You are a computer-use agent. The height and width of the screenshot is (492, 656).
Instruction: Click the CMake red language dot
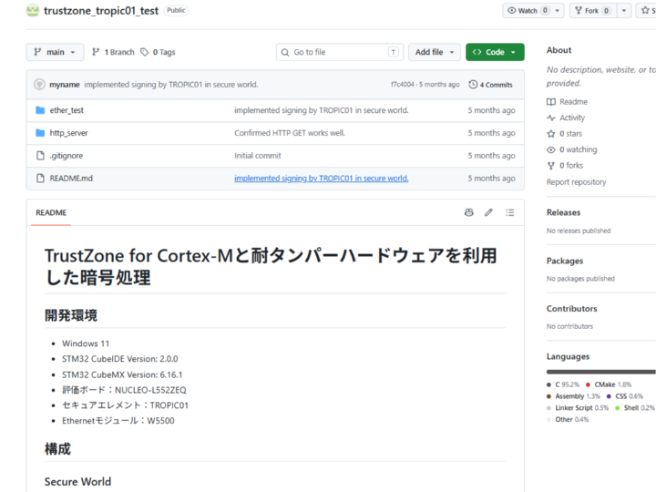click(x=588, y=384)
